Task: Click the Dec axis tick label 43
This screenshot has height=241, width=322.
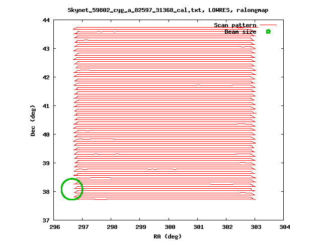Action: 46,49
